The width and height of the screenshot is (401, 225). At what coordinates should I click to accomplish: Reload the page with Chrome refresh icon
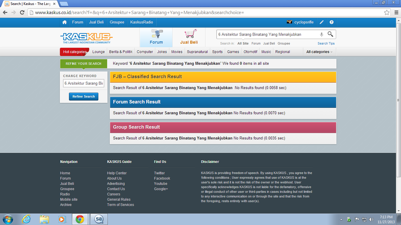[22, 12]
